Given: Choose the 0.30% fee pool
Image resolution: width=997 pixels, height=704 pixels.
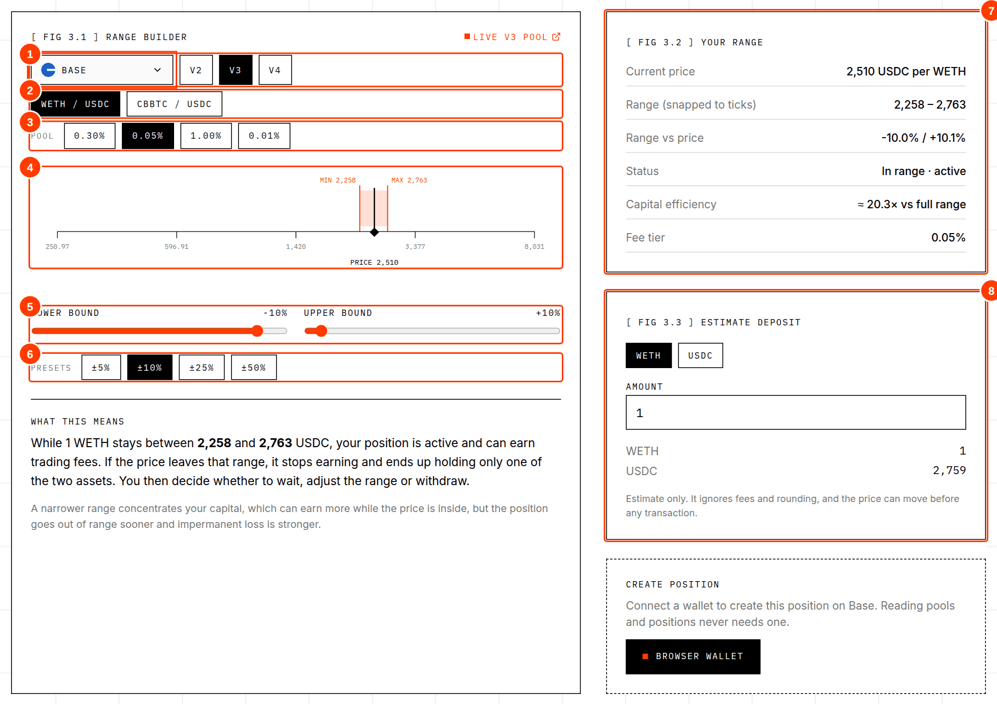Looking at the screenshot, I should [90, 136].
